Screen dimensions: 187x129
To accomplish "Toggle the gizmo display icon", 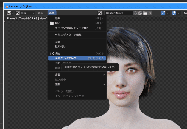I will click(163, 13).
